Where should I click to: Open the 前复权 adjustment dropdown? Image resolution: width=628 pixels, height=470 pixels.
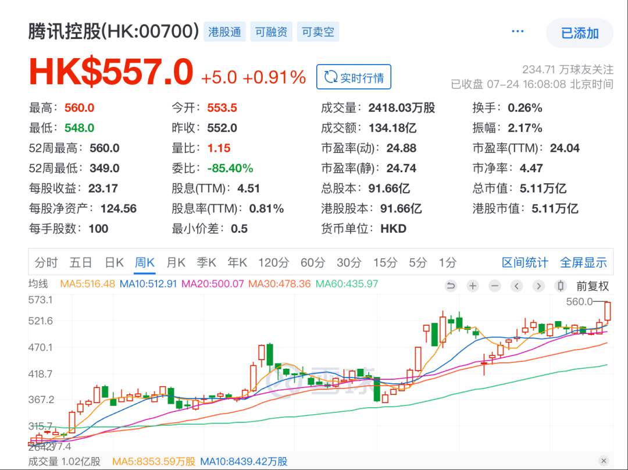593,286
